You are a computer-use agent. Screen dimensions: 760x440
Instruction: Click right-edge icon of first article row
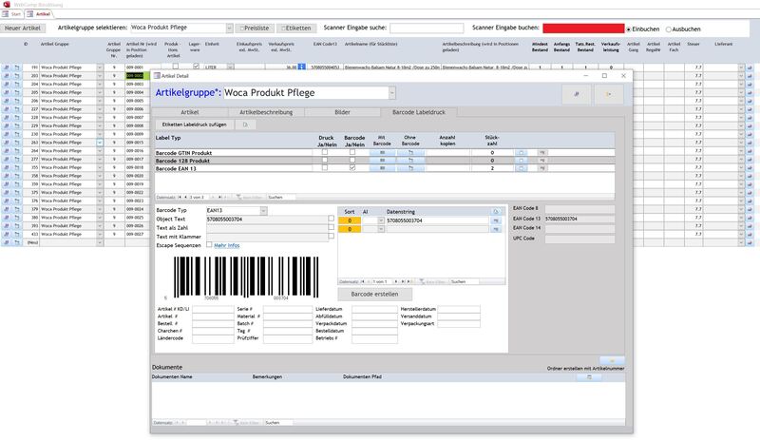point(750,67)
